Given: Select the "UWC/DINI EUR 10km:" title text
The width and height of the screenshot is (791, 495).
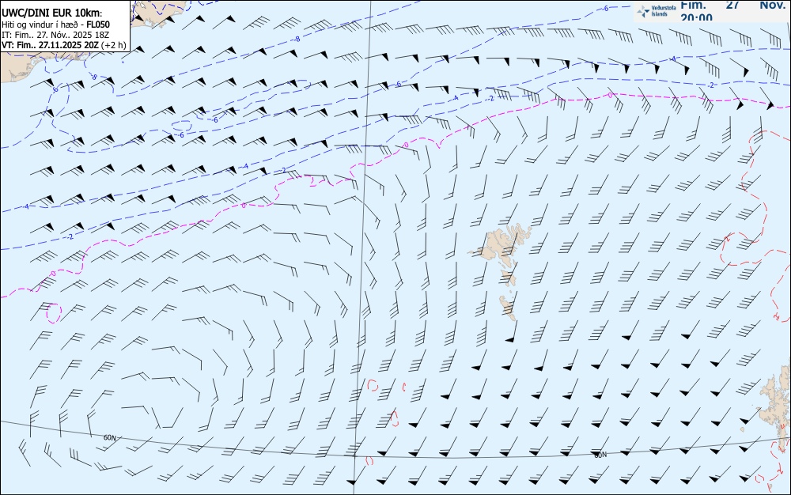Looking at the screenshot, I should (52, 13).
